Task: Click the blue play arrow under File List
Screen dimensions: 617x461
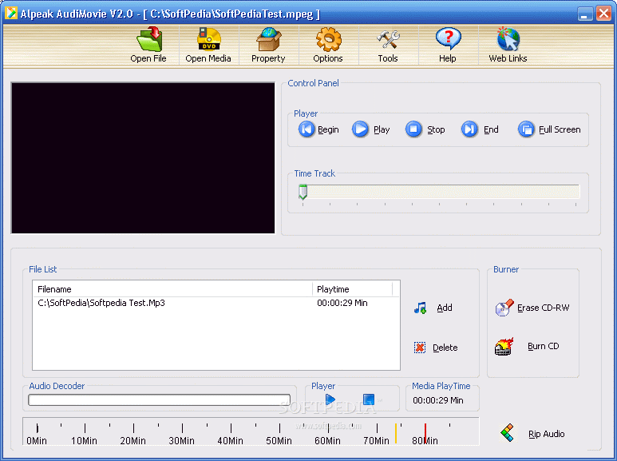Action: tap(330, 399)
